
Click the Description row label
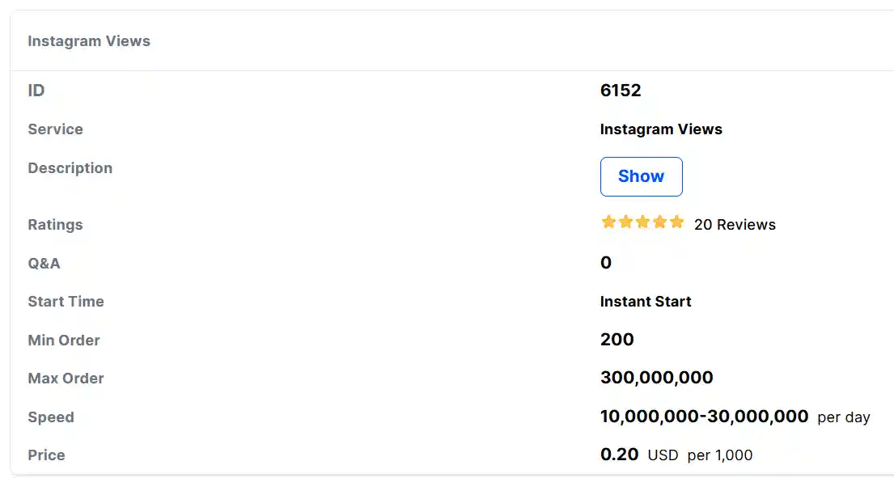[70, 168]
